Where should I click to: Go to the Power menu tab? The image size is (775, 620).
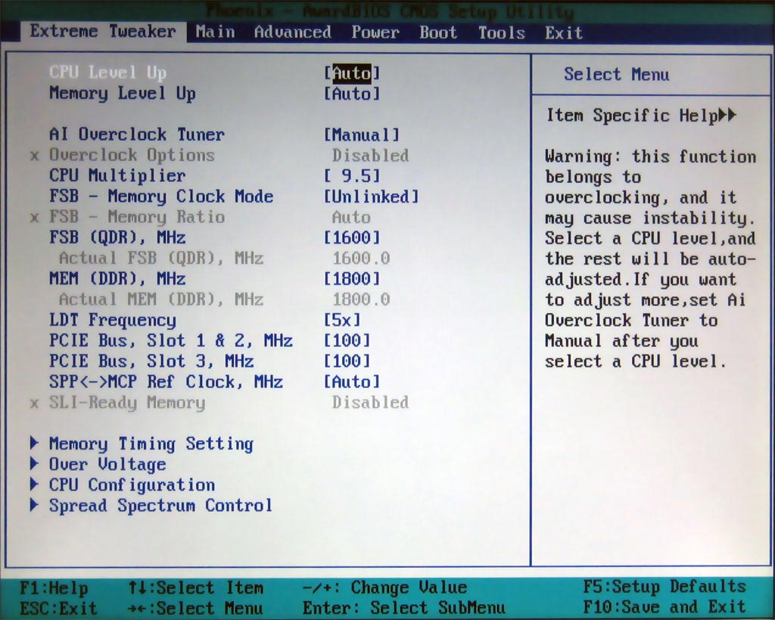coord(375,32)
